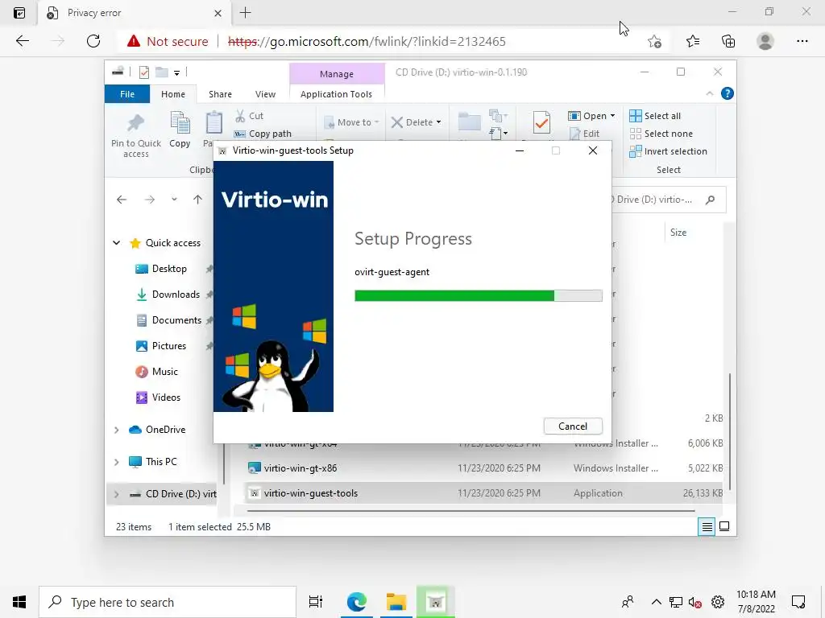Open Edge Settings and more menu

coord(802,41)
